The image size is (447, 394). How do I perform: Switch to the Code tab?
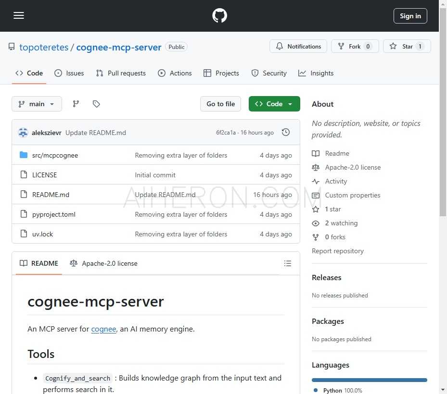29,73
